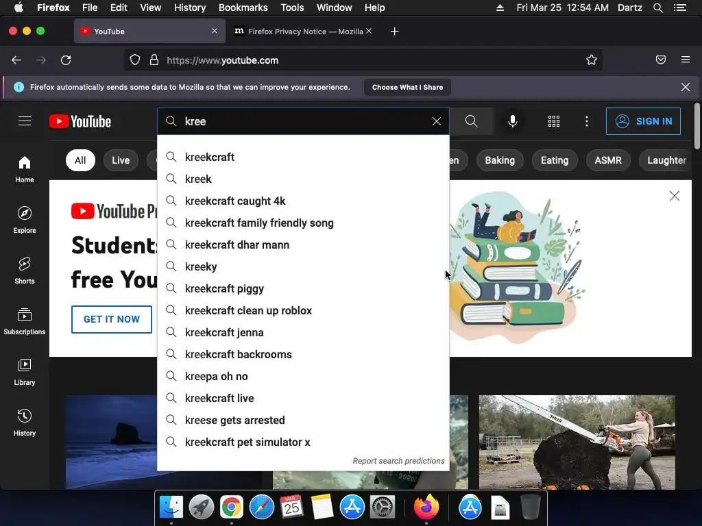The height and width of the screenshot is (526, 702).
Task: Select the Eating filter chip
Action: (555, 160)
